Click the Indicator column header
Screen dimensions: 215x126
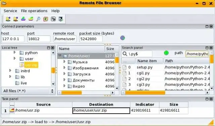[145, 105]
